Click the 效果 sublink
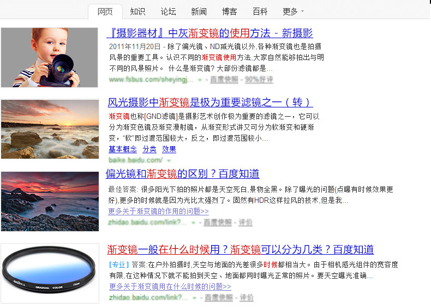 coord(169,149)
